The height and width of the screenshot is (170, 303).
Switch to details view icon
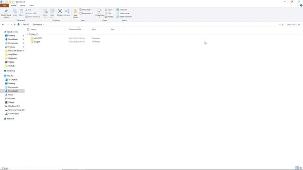tap(297, 168)
